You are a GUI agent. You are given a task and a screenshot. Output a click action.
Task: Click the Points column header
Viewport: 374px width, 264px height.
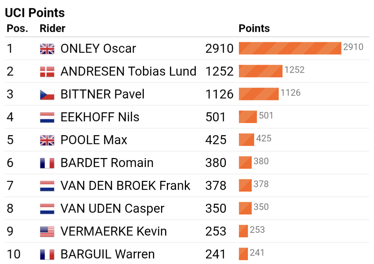tap(254, 28)
